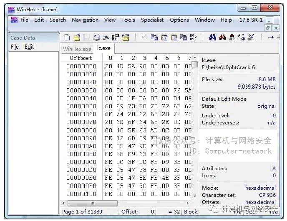Image resolution: width=287 pixels, height=221 pixels.
Task: Open the Window menu
Action: (205, 20)
